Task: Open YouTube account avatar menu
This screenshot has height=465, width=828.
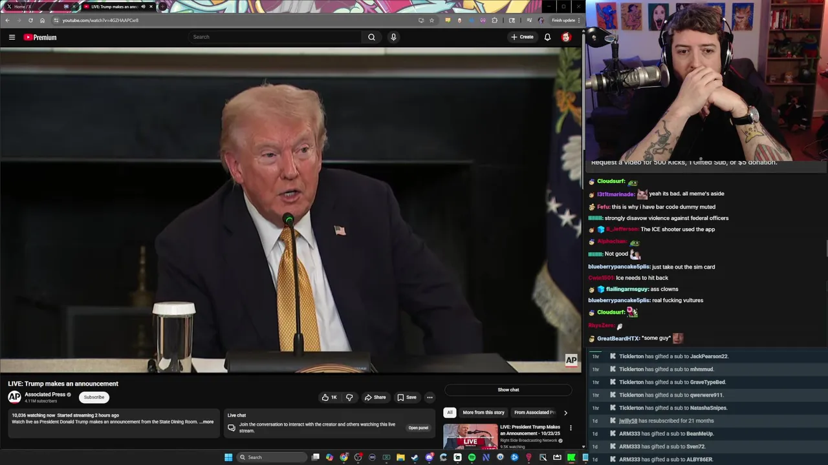Action: (566, 37)
